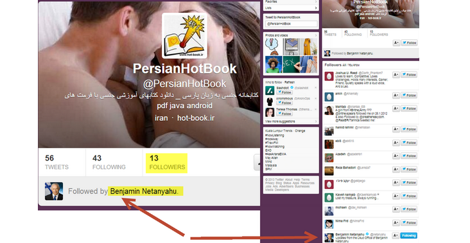Click Benjamin Netanyahu's avatar beside 'Followed by'

coord(54,191)
